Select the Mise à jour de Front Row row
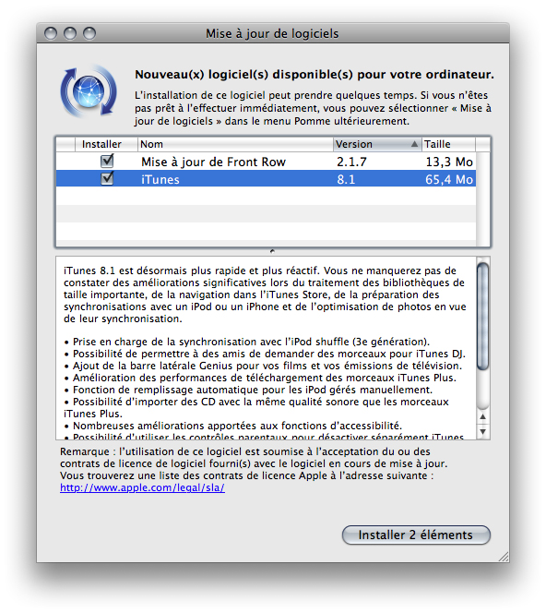The height and width of the screenshot is (613, 546). (x=266, y=162)
